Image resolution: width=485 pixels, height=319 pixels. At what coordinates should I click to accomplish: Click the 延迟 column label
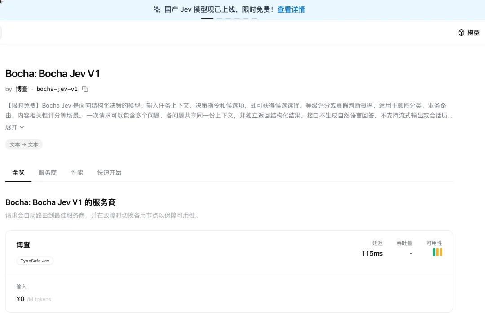377,243
